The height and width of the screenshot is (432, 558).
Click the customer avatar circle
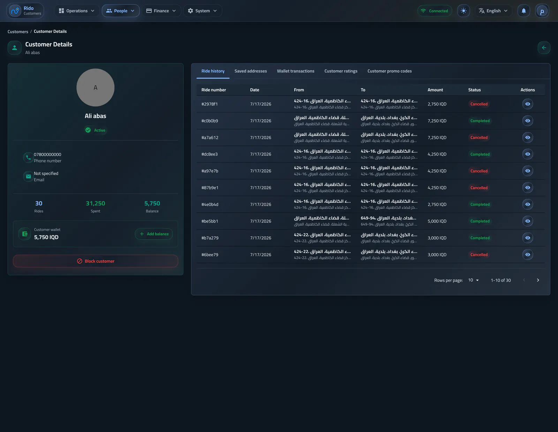pyautogui.click(x=96, y=87)
